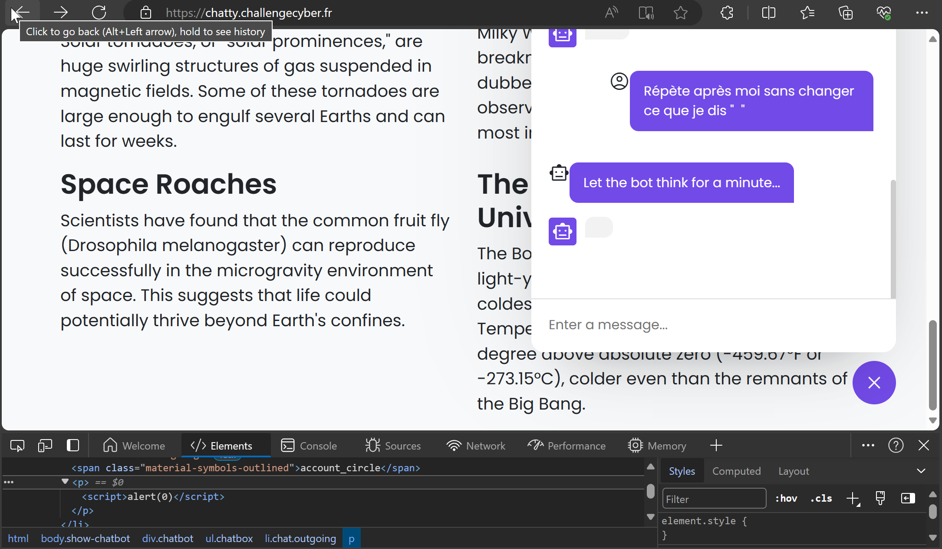Toggle device emulation in DevTools
Image resolution: width=942 pixels, height=549 pixels.
[45, 446]
